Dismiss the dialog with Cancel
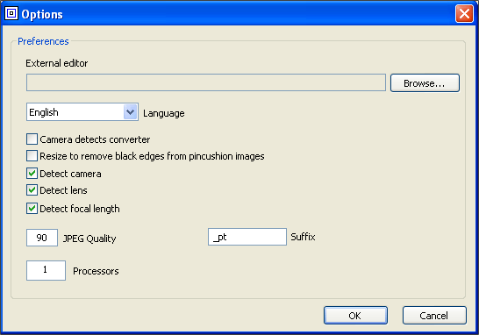This screenshot has width=479, height=335. coord(434,315)
